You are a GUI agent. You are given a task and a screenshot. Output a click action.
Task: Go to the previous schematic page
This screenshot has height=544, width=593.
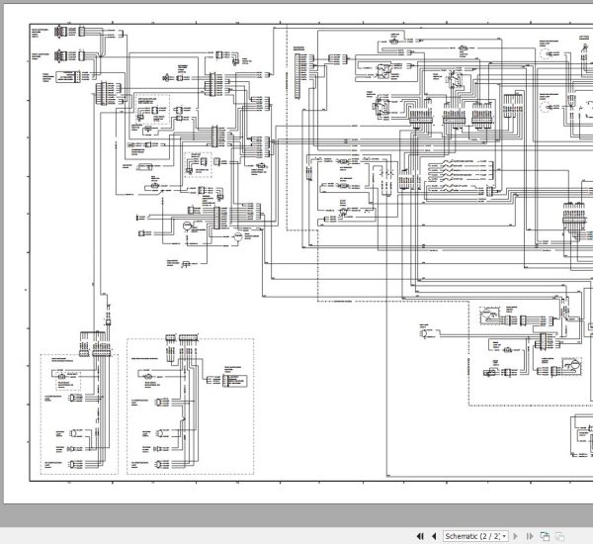tap(434, 536)
